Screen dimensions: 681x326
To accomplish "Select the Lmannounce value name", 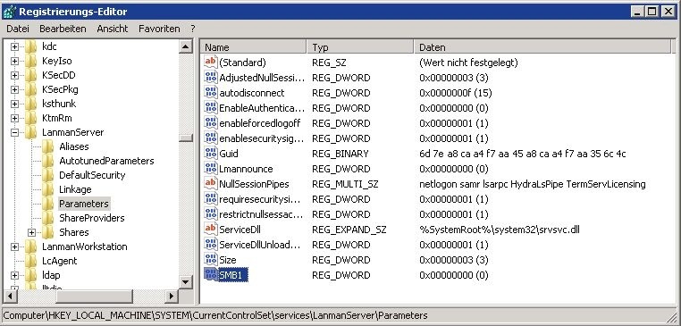I will pyautogui.click(x=246, y=169).
